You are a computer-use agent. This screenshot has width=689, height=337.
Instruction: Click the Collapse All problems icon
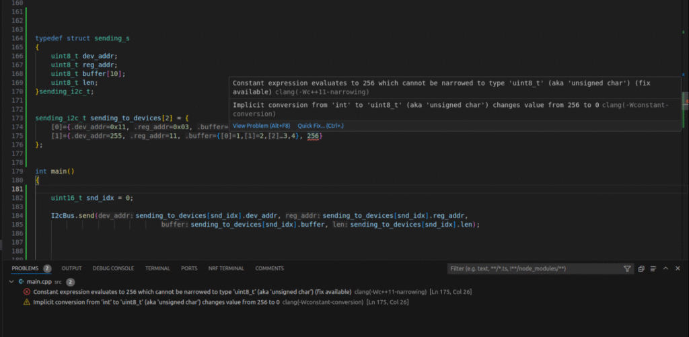(641, 268)
